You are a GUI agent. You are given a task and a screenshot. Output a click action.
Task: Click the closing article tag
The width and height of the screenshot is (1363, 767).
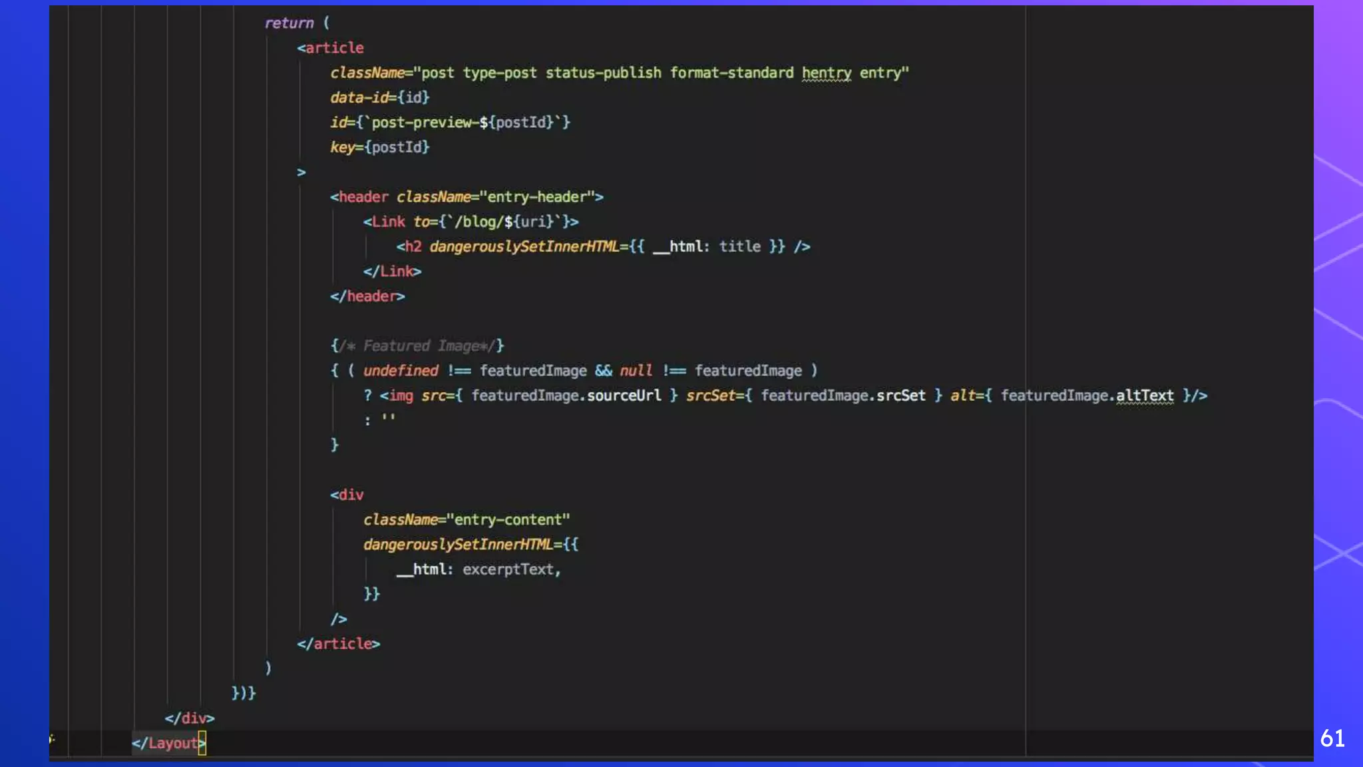(x=338, y=644)
